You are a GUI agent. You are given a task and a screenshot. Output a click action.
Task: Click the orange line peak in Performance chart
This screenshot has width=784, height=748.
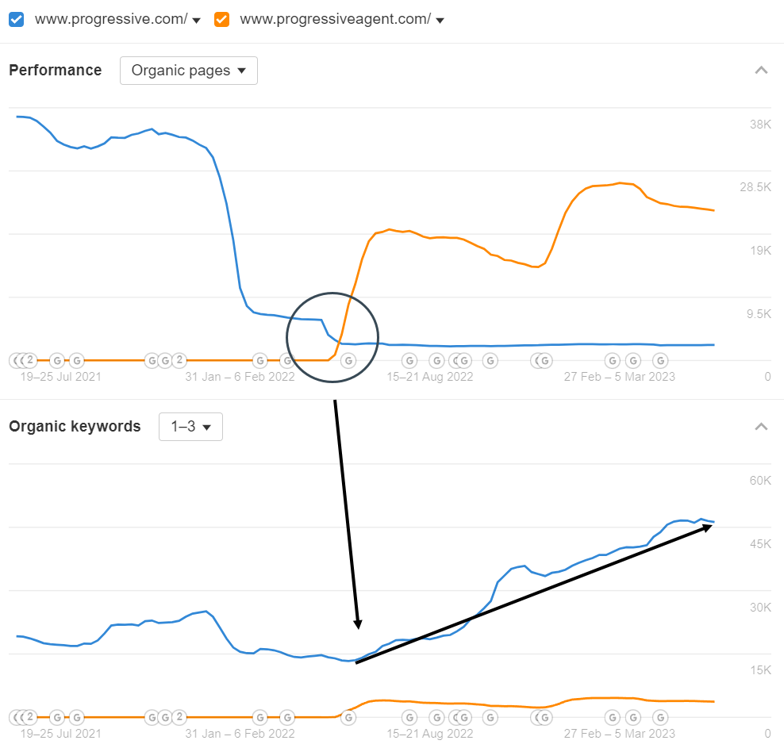point(620,183)
